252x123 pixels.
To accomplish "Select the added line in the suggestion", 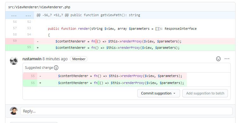I will click(x=105, y=83).
